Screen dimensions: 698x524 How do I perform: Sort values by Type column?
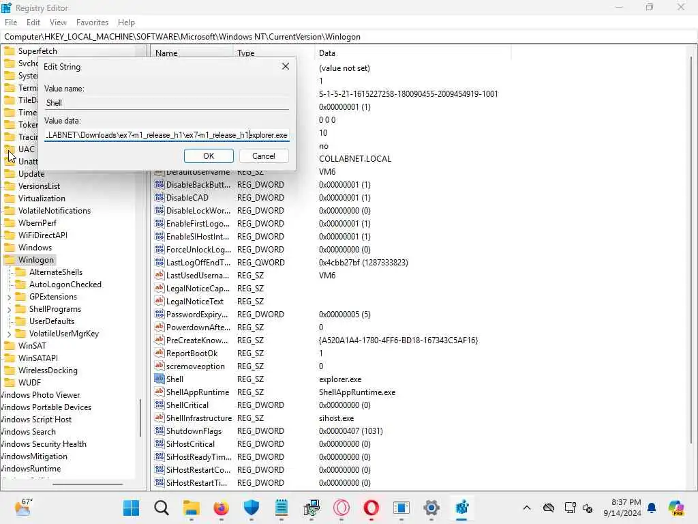pos(273,53)
